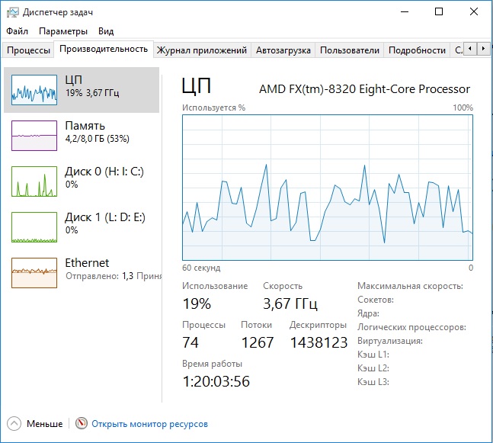Switch to the Подробности tab
The height and width of the screenshot is (443, 493).
[417, 50]
